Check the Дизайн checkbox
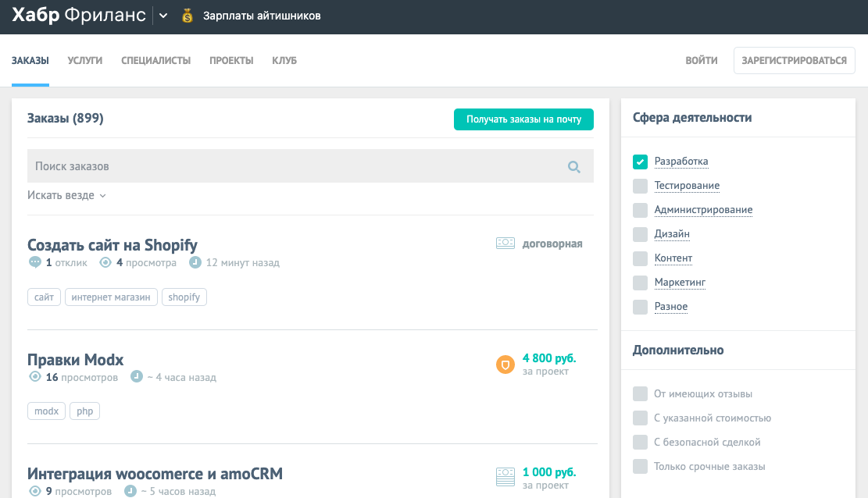 [x=640, y=234]
